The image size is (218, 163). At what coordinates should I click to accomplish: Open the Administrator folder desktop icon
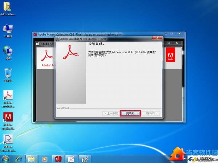(x=8, y=8)
